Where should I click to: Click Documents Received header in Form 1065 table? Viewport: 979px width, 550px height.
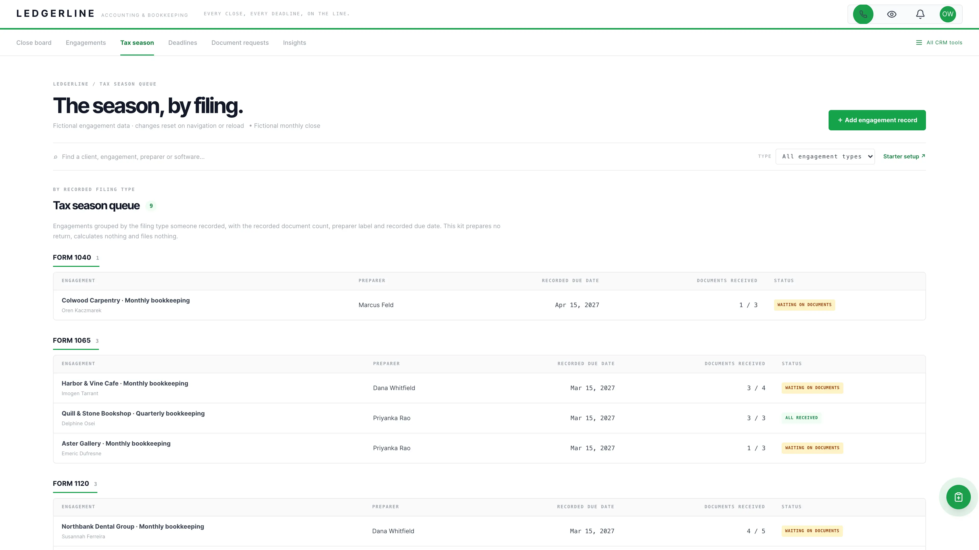click(735, 364)
